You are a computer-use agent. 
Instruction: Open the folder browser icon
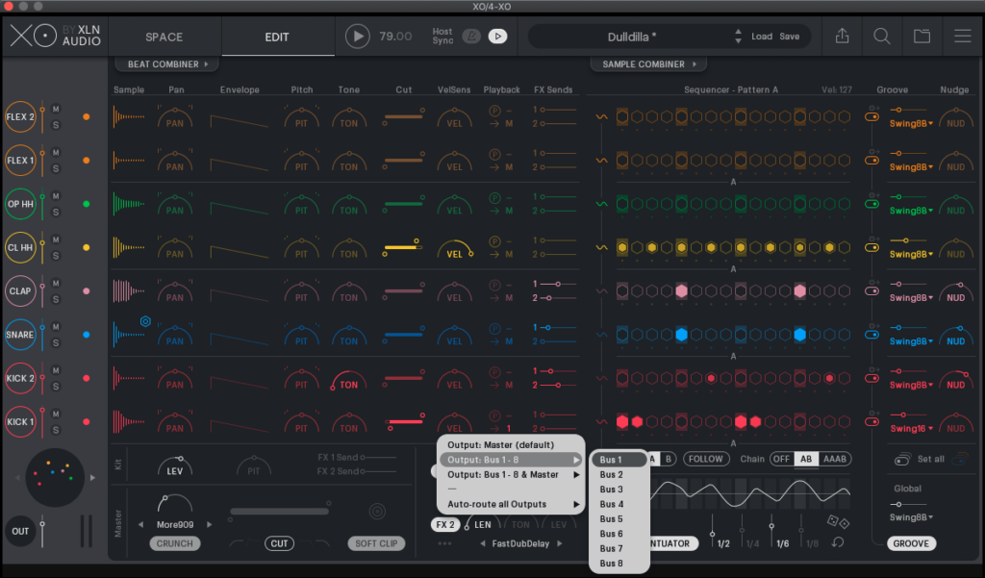(922, 37)
